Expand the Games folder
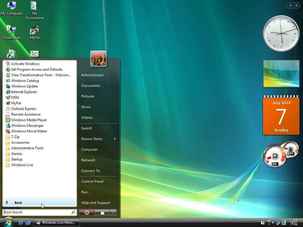Screen dimensions: 303x227 point(39,154)
